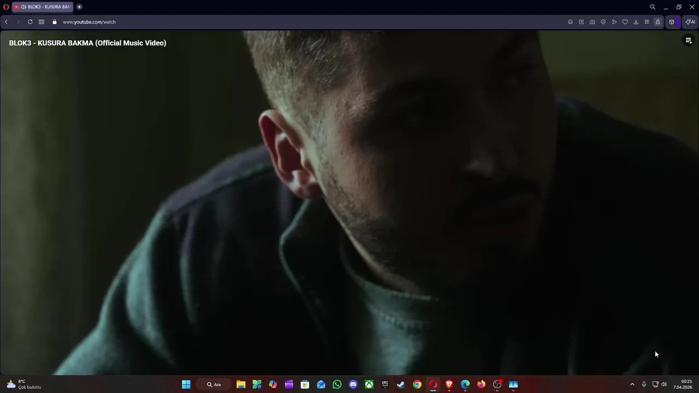Go back to the previous page
The image size is (699, 393).
click(x=6, y=22)
